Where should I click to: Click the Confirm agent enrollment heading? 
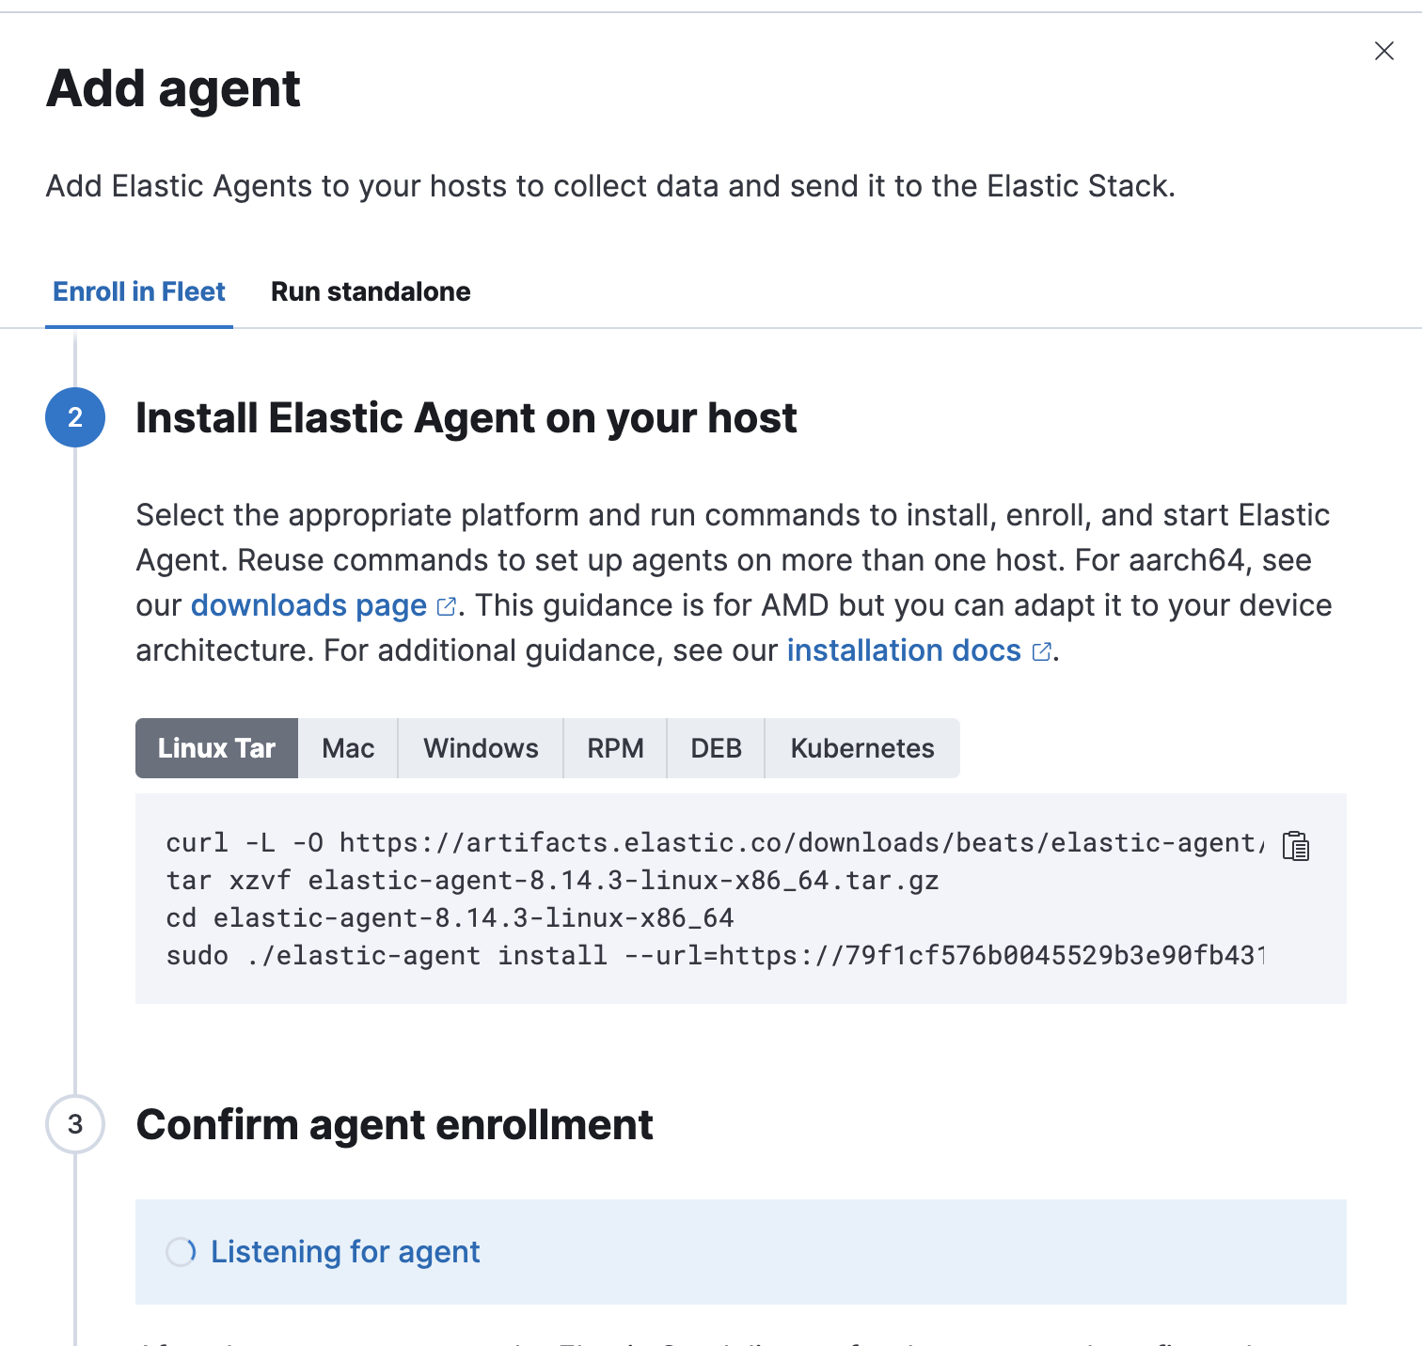pyautogui.click(x=394, y=1124)
